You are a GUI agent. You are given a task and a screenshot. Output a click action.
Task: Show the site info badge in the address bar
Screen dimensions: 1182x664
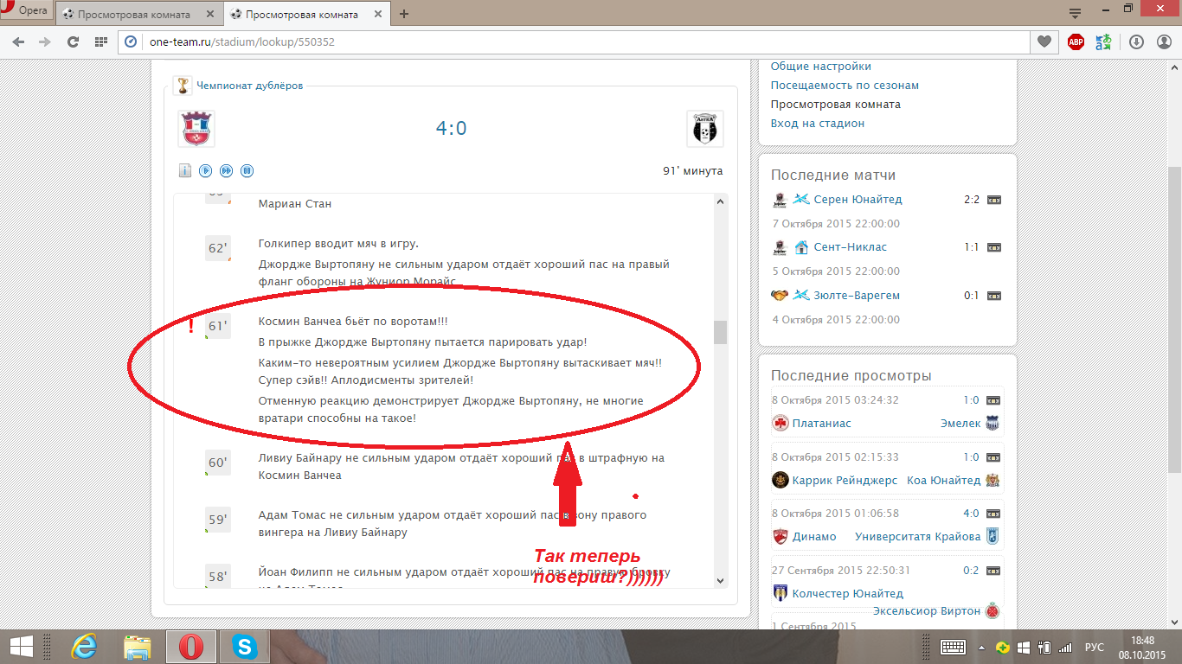click(x=131, y=41)
